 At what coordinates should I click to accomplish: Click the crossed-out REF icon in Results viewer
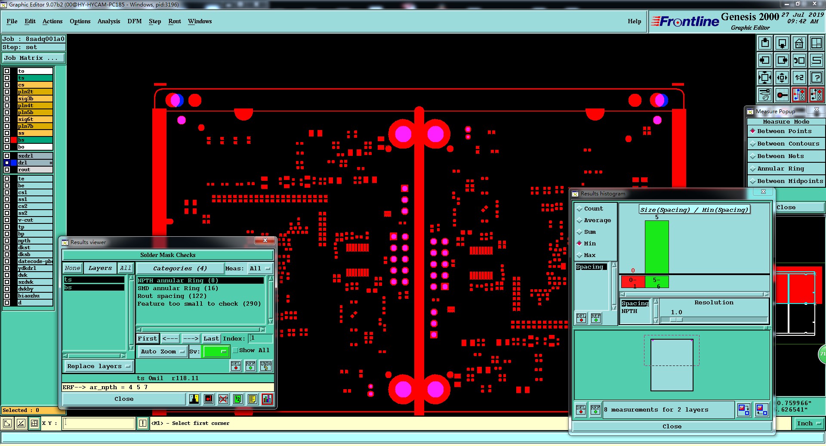click(223, 399)
